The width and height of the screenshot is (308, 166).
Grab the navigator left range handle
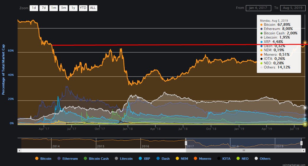click(186, 143)
